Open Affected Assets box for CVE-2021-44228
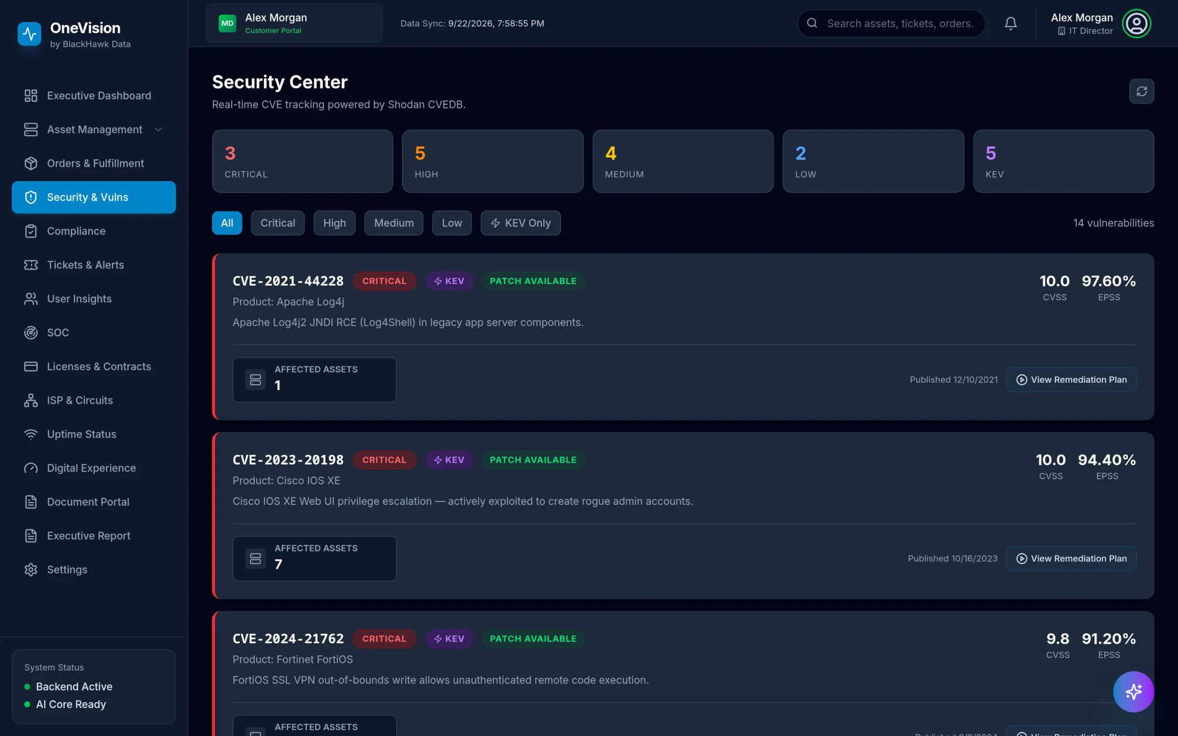The height and width of the screenshot is (736, 1178). (x=315, y=380)
